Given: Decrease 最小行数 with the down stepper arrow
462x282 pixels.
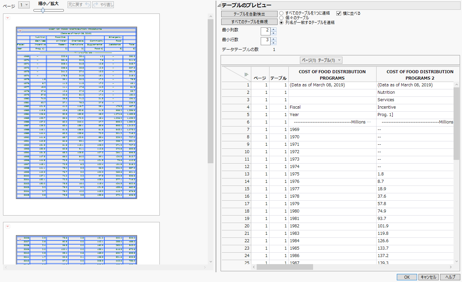Looking at the screenshot, I should 273,44.
